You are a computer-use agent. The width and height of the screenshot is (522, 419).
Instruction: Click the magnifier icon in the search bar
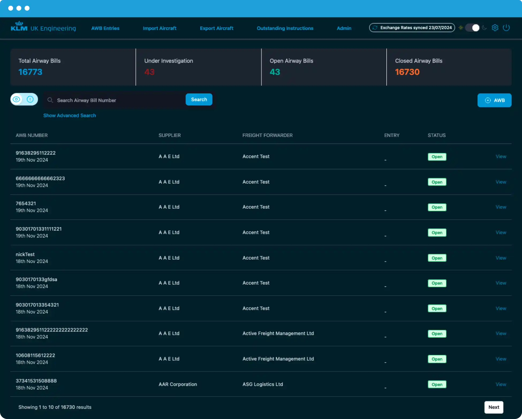[50, 100]
